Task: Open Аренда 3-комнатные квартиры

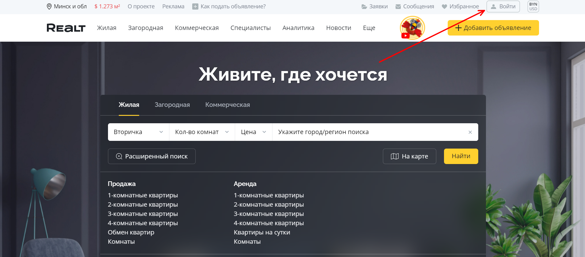Action: 269,214
